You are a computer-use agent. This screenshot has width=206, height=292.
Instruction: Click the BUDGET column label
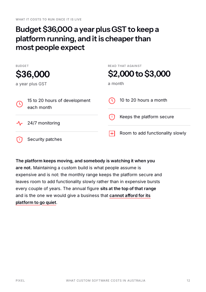click(22, 66)
